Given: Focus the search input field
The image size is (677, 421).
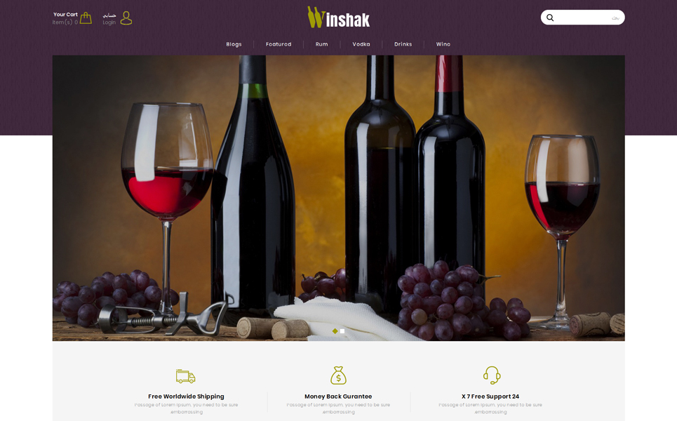Looking at the screenshot, I should [x=588, y=18].
